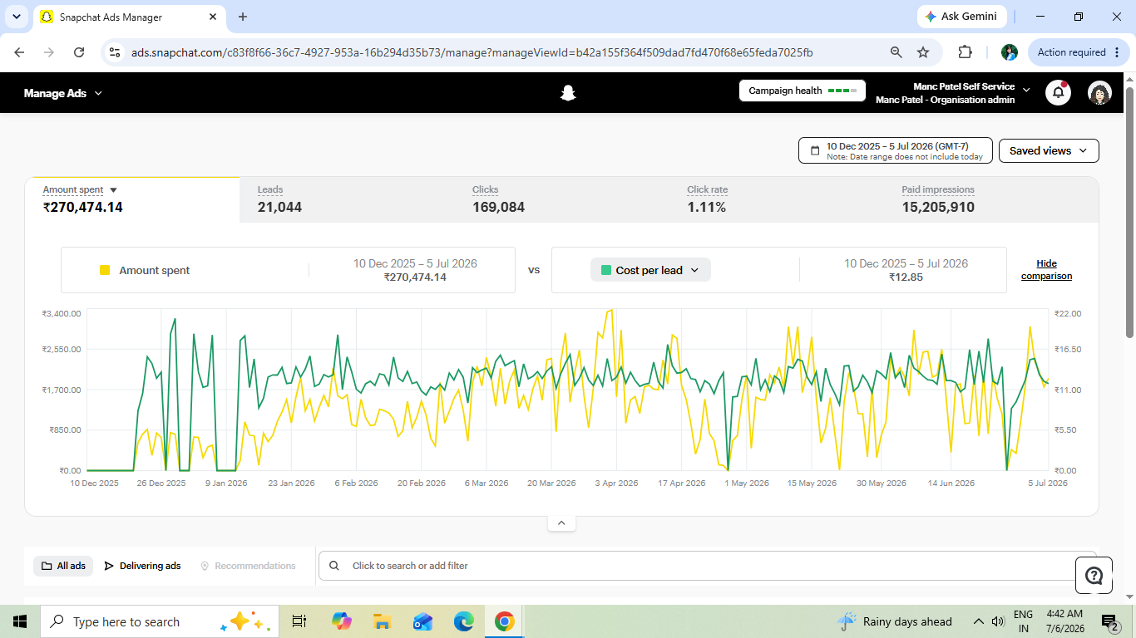Screen dimensions: 1136x638
Task: Click the ENG IN language indicator
Action: click(x=1023, y=621)
